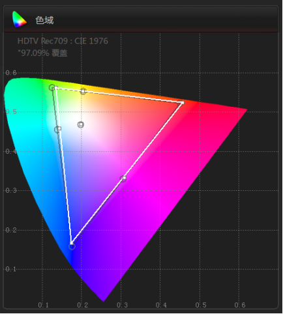
Task: Click the magenta secondary point marker
Action: (x=123, y=178)
